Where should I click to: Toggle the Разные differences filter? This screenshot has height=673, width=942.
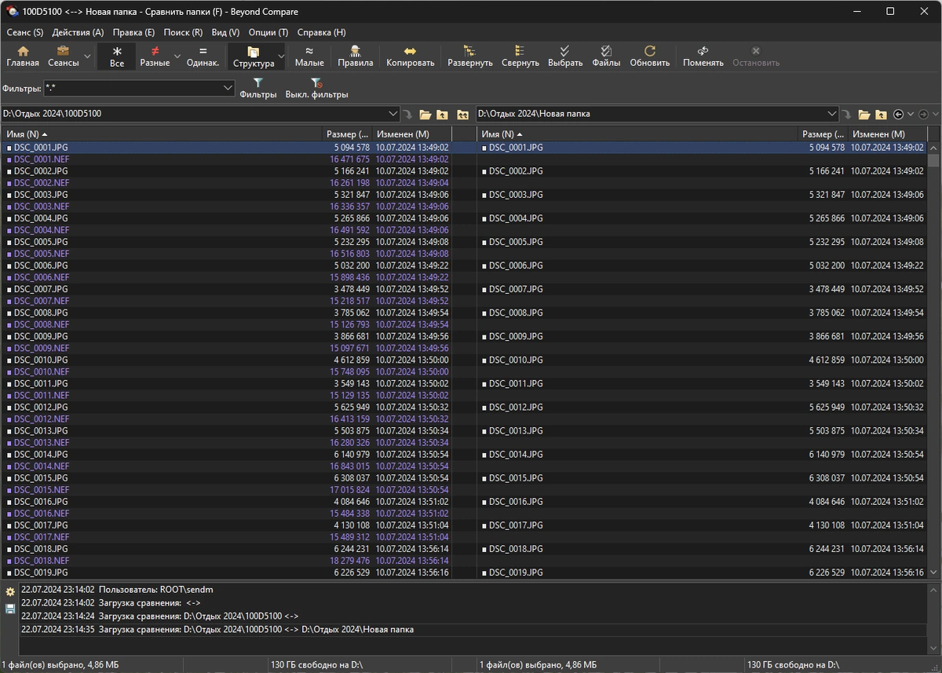(155, 57)
